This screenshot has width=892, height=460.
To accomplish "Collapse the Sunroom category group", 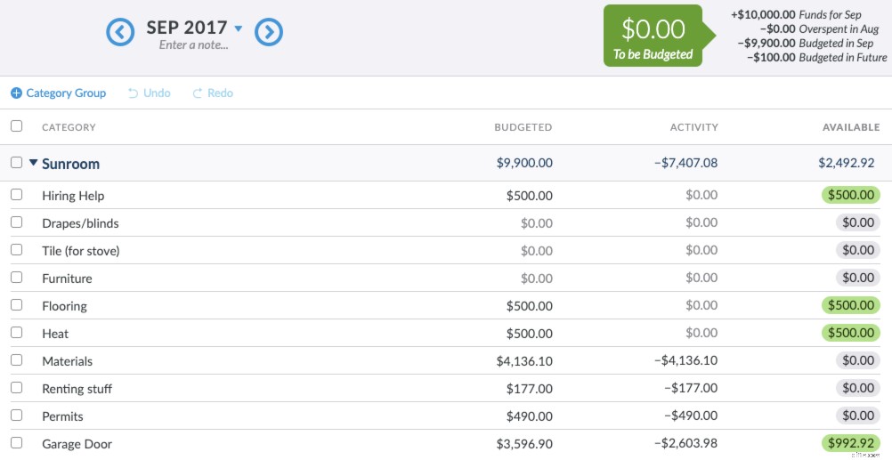I will [33, 163].
